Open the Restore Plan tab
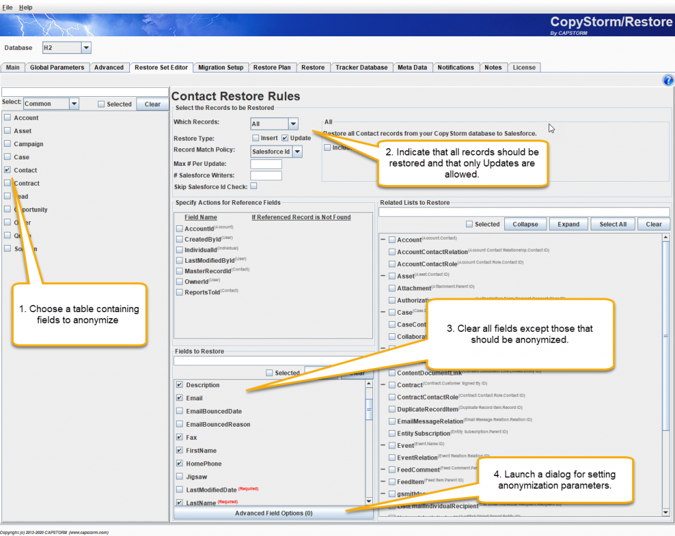Image resolution: width=675 pixels, height=536 pixels. 272,68
